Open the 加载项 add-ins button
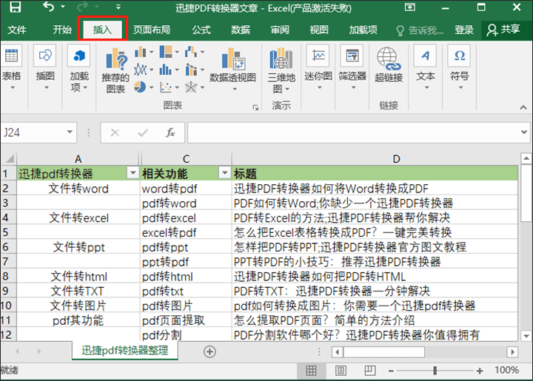 coord(79,68)
